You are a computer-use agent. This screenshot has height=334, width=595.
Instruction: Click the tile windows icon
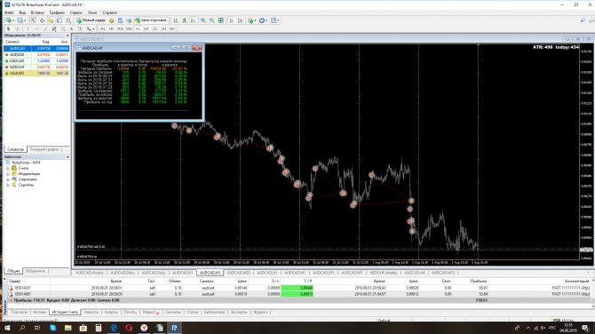[x=220, y=20]
